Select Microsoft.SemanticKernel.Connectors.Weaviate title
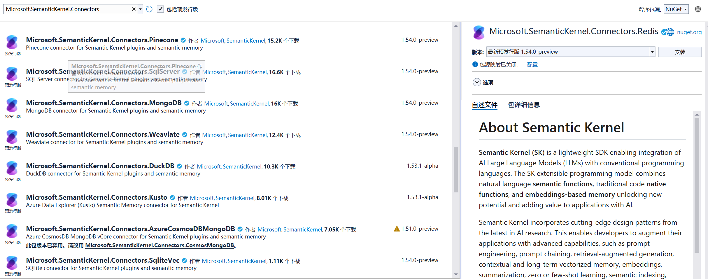 coord(103,134)
